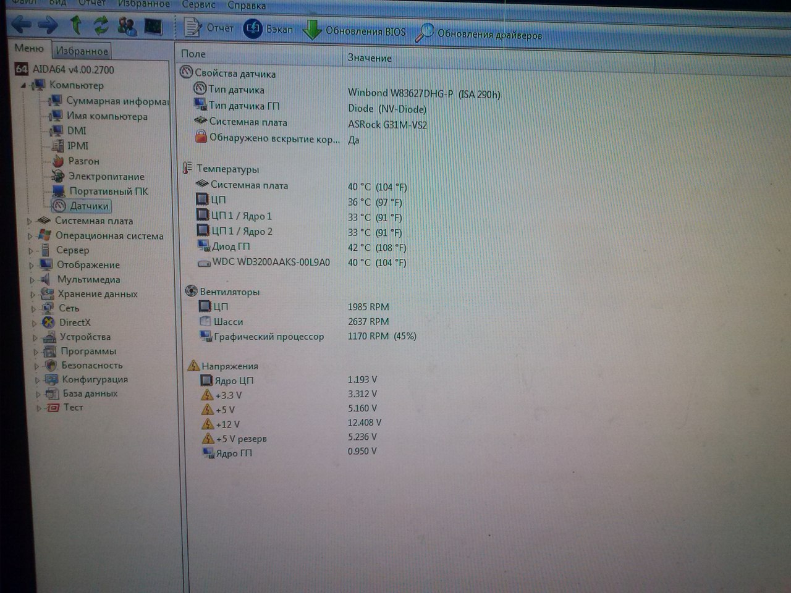Open the Сервис menu
791x593 pixels.
[x=198, y=4]
